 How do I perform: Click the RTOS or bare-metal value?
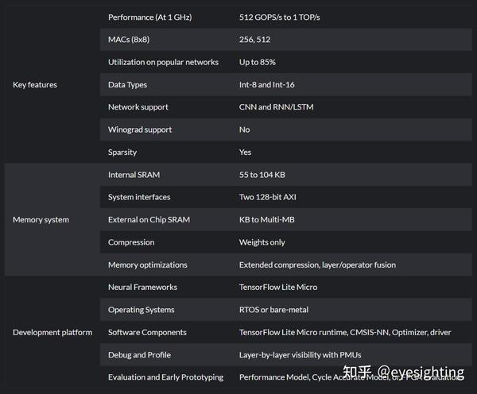click(273, 310)
